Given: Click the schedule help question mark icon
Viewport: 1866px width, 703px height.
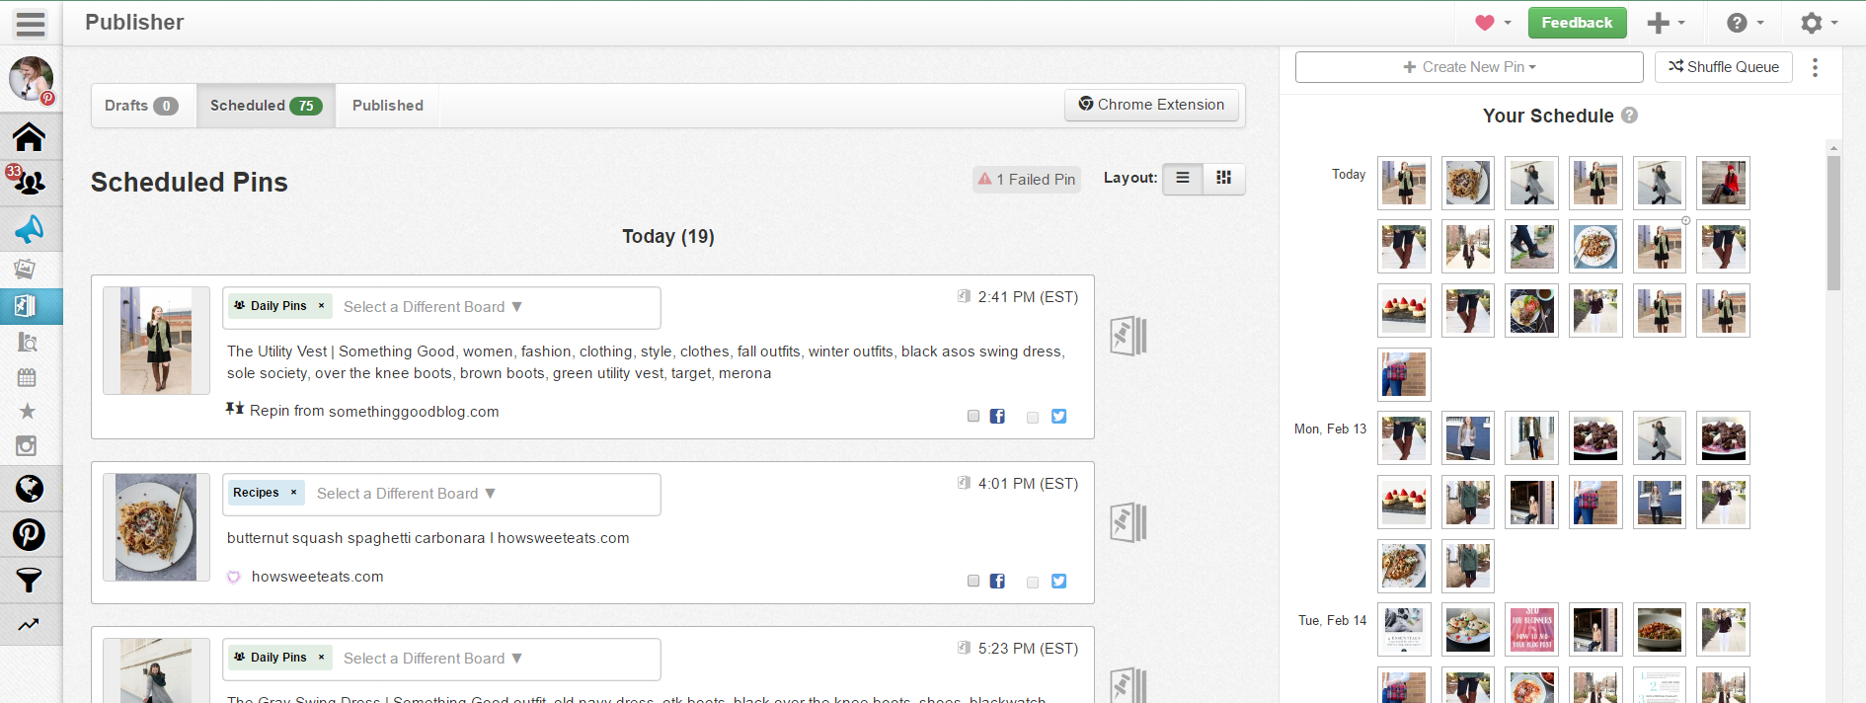Looking at the screenshot, I should pos(1629,116).
